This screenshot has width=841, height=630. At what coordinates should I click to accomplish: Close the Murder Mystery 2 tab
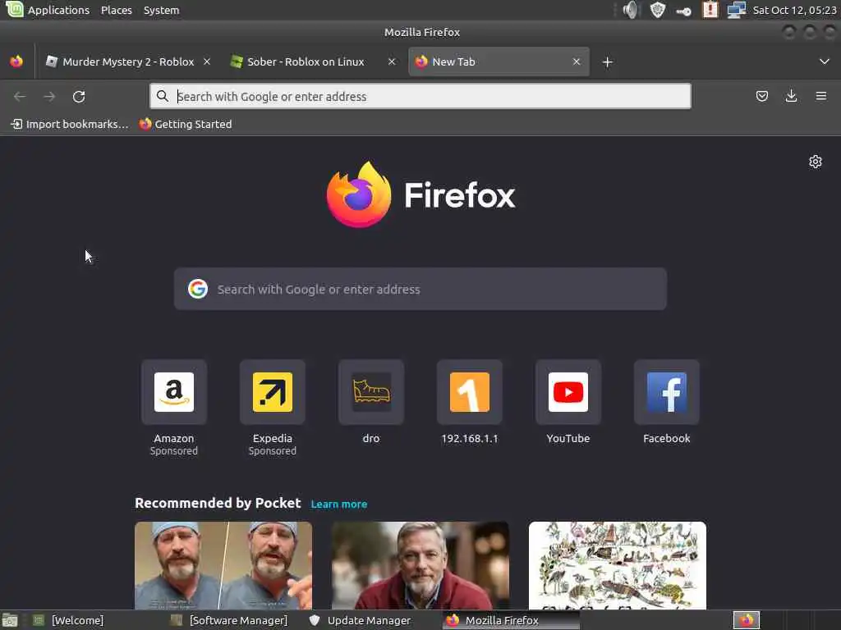click(x=206, y=62)
